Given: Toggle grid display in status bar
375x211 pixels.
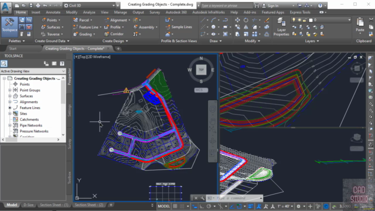Looking at the screenshot, I should coord(175,206).
